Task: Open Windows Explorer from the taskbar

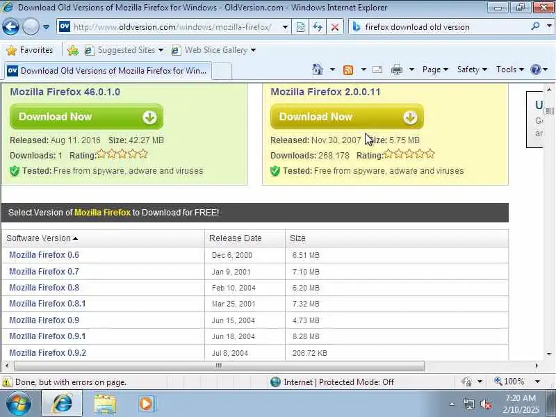Action: click(105, 404)
